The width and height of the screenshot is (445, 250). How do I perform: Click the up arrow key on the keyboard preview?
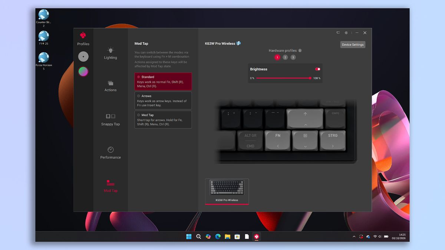tap(305, 119)
